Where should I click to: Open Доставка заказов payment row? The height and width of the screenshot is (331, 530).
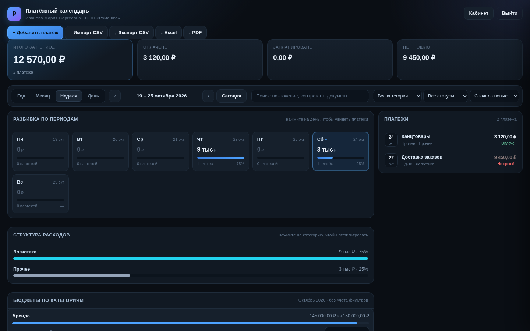click(451, 160)
